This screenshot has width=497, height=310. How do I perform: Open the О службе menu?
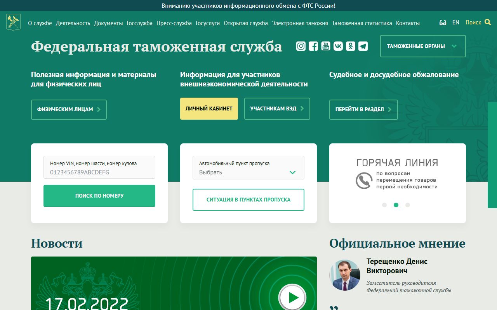tap(40, 23)
